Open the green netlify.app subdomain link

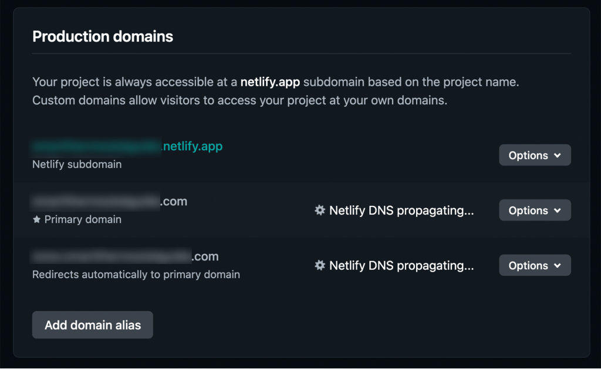tap(128, 146)
